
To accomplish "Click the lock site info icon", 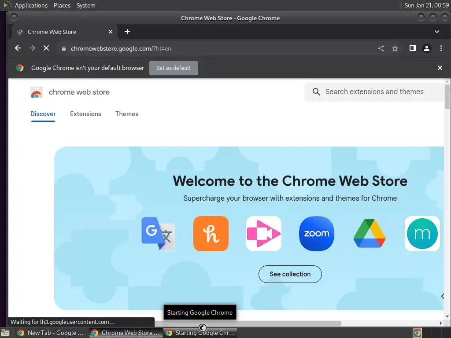I will pyautogui.click(x=64, y=48).
